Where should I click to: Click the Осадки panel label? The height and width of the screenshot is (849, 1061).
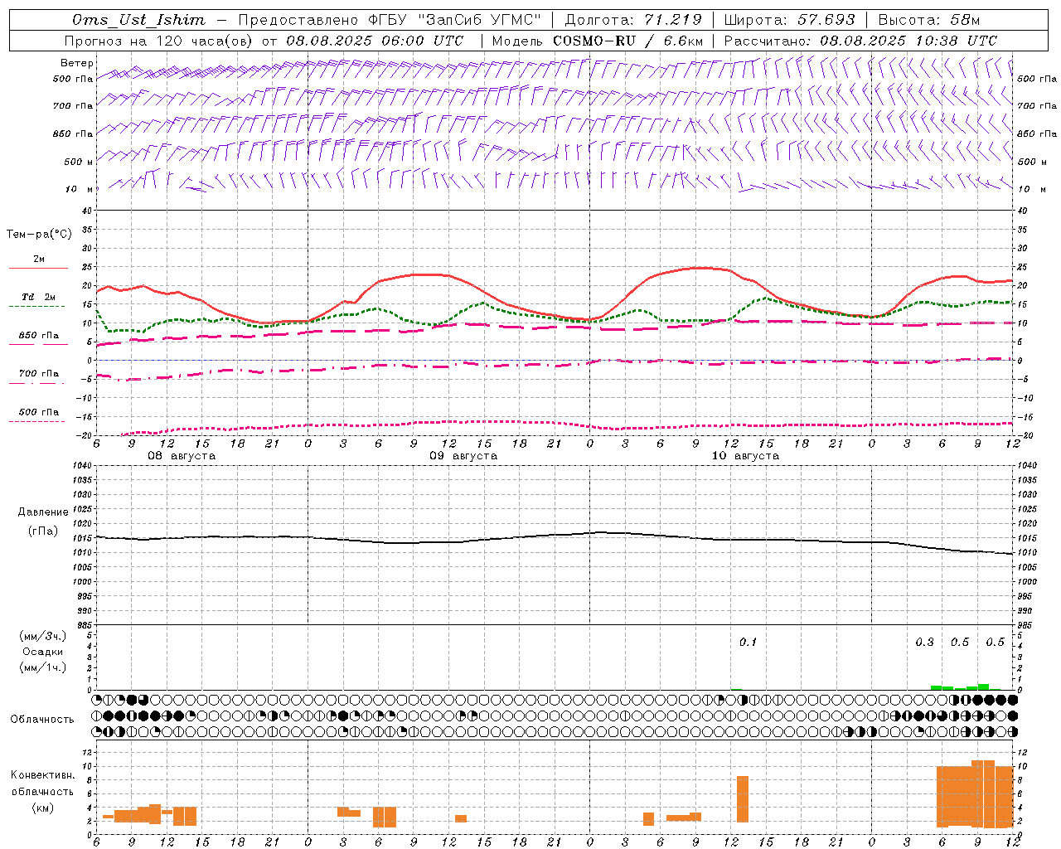click(x=43, y=652)
